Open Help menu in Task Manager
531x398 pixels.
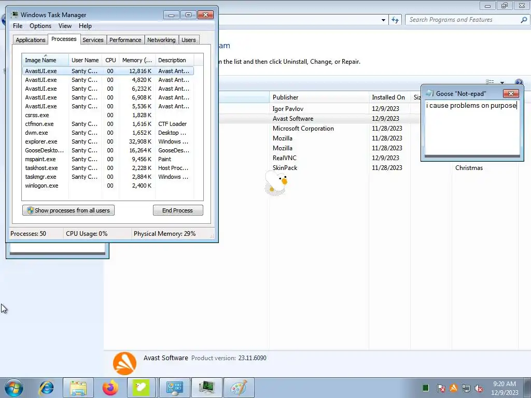coord(86,26)
